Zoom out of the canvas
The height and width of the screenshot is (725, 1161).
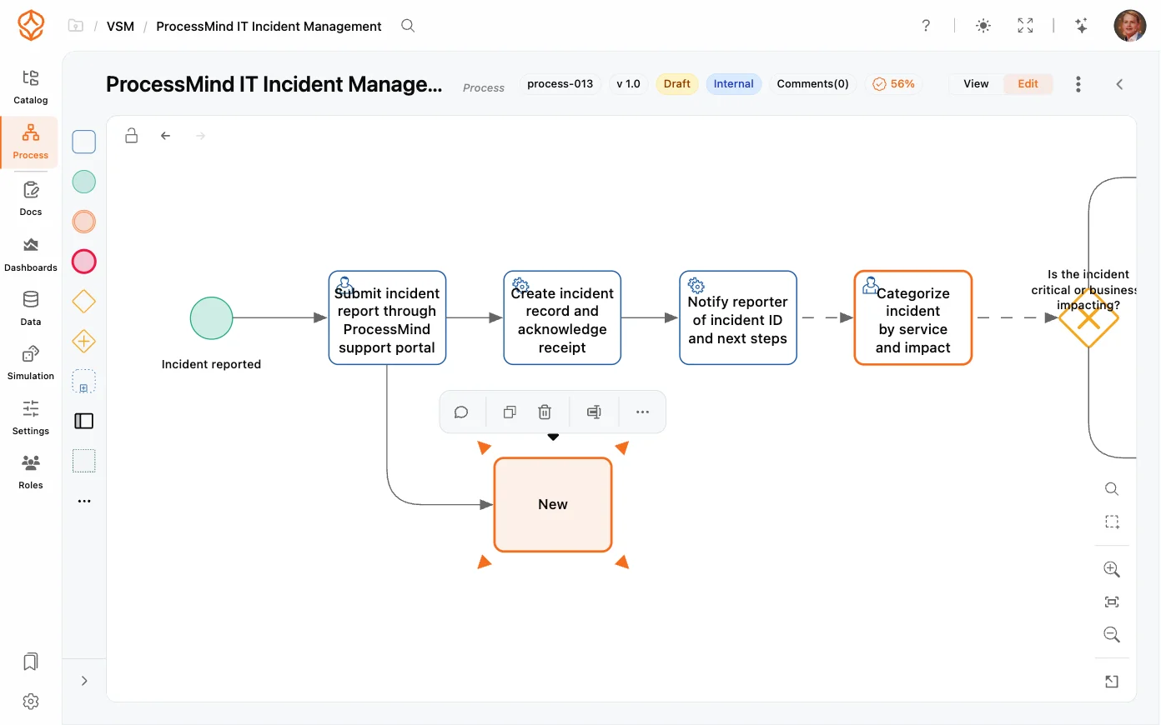[1112, 635]
